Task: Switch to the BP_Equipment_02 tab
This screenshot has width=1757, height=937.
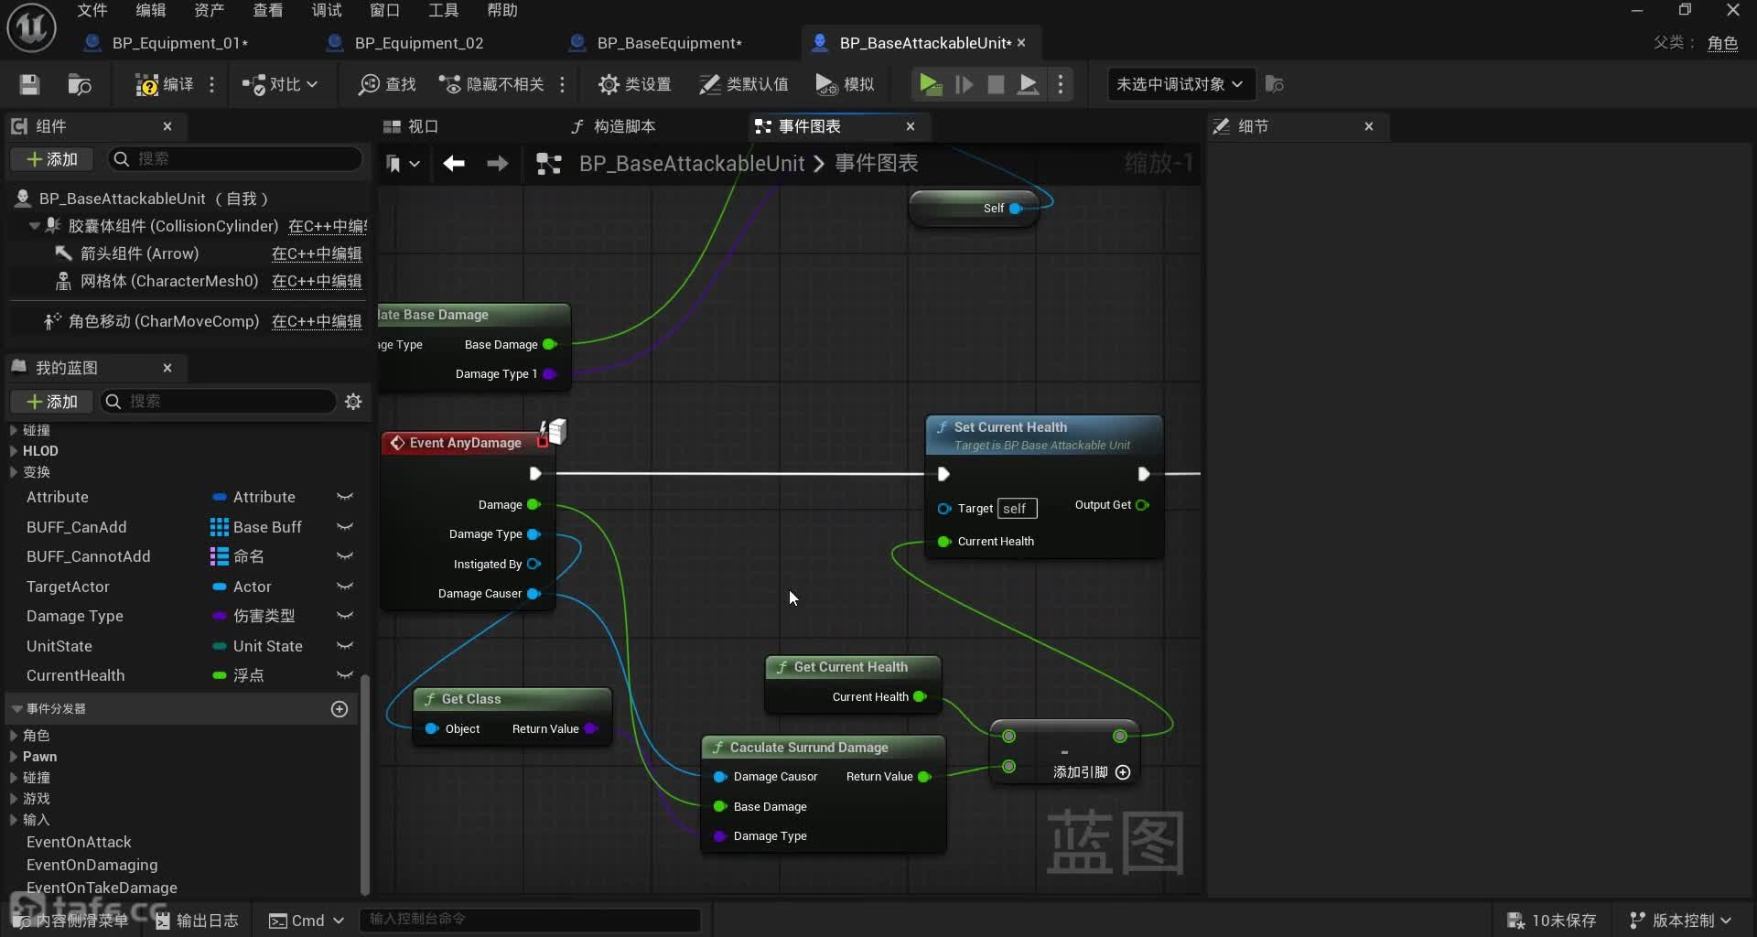Action: pyautogui.click(x=418, y=43)
